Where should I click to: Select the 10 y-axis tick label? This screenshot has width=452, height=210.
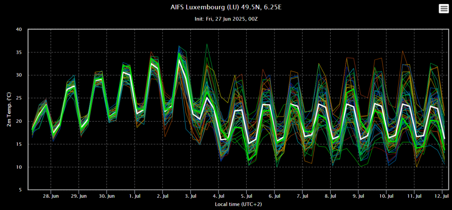(x=19, y=167)
